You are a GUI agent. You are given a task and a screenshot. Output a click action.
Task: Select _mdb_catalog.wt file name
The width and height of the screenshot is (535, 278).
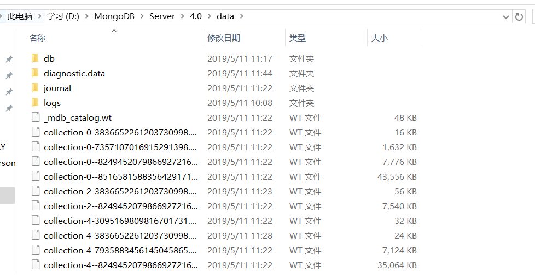tap(78, 117)
